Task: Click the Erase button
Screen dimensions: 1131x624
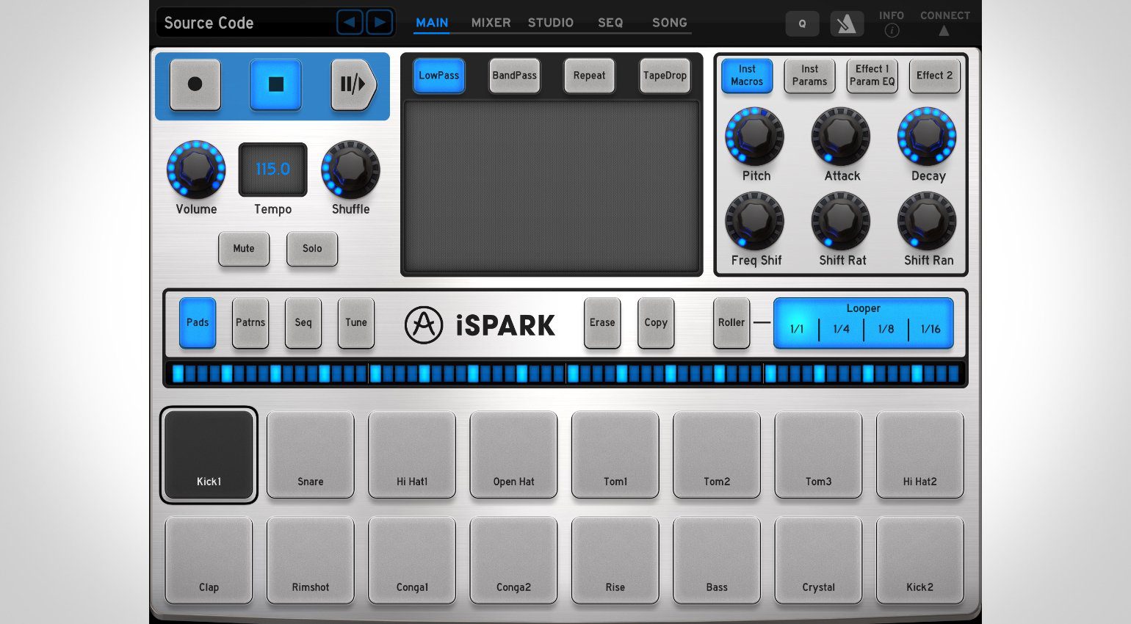Action: pos(602,323)
